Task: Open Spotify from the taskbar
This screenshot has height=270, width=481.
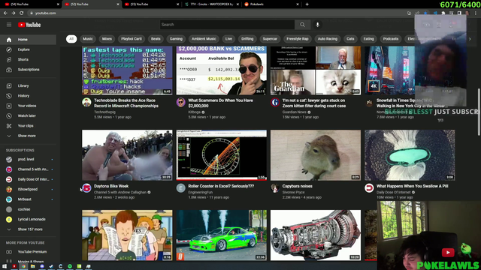Action: coord(70,266)
